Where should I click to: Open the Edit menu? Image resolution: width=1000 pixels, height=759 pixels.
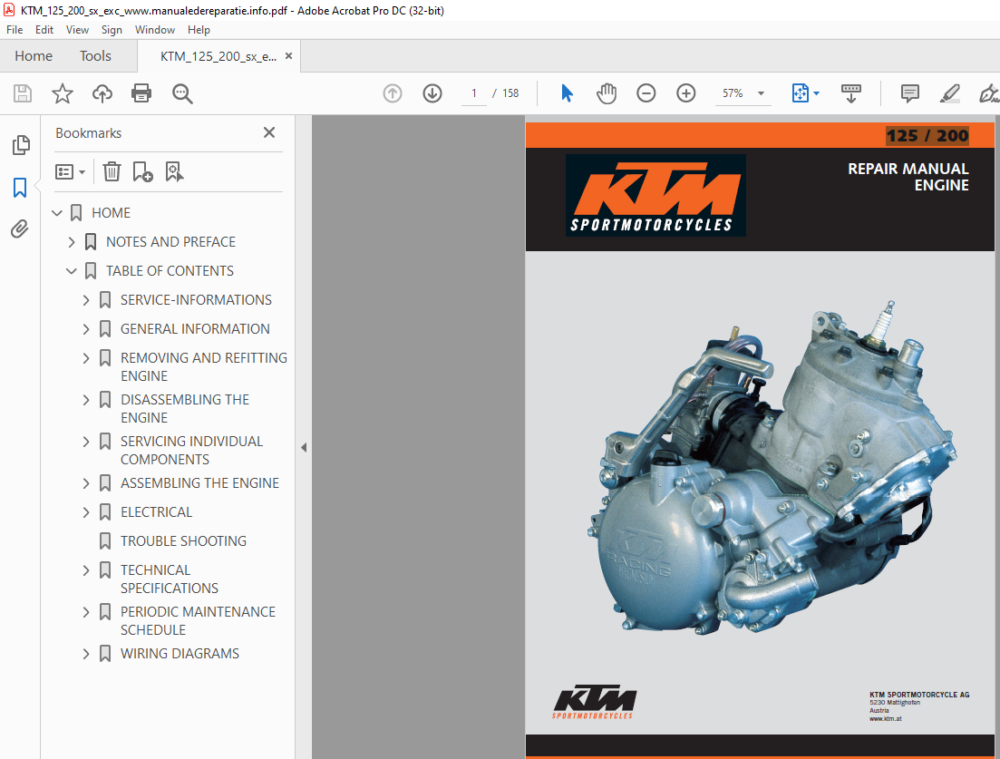point(44,30)
